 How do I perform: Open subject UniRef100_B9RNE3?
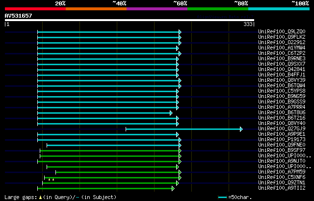tap(282, 59)
